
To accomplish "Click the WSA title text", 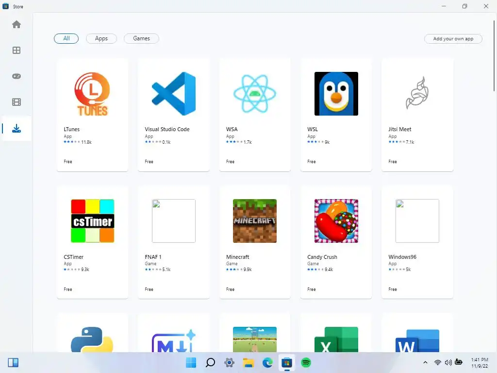I will 232,129.
